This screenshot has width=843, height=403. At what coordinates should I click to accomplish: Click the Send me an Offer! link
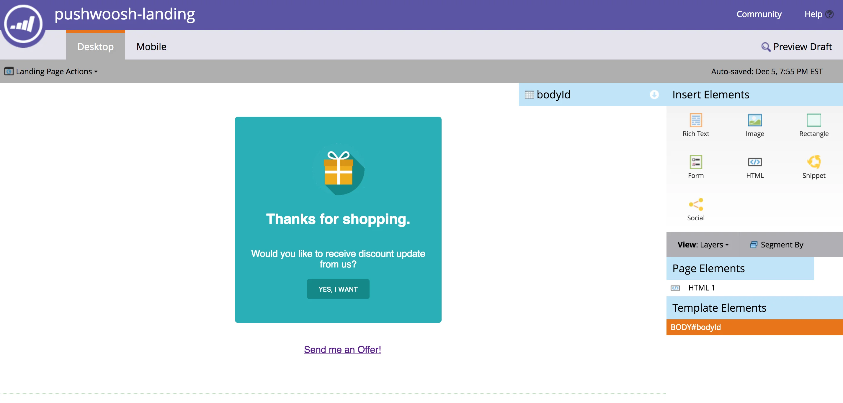(342, 349)
